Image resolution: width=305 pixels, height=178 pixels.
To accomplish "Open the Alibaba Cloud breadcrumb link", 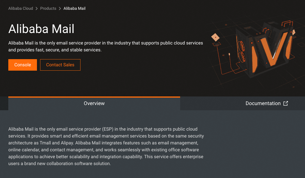I will (21, 9).
